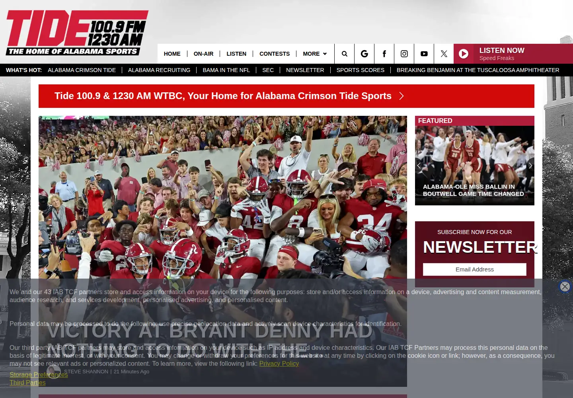The image size is (573, 398).
Task: Open the Alabama-Ole Miss featured story thumbnail
Action: [474, 166]
